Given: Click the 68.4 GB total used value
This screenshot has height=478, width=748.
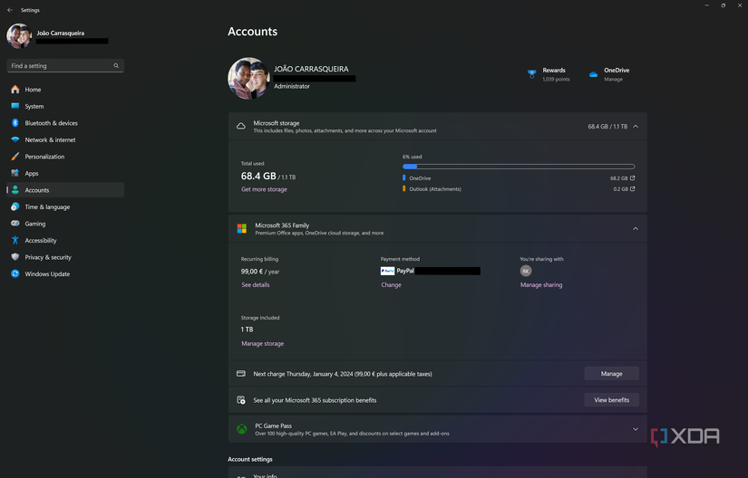Looking at the screenshot, I should click(x=258, y=177).
